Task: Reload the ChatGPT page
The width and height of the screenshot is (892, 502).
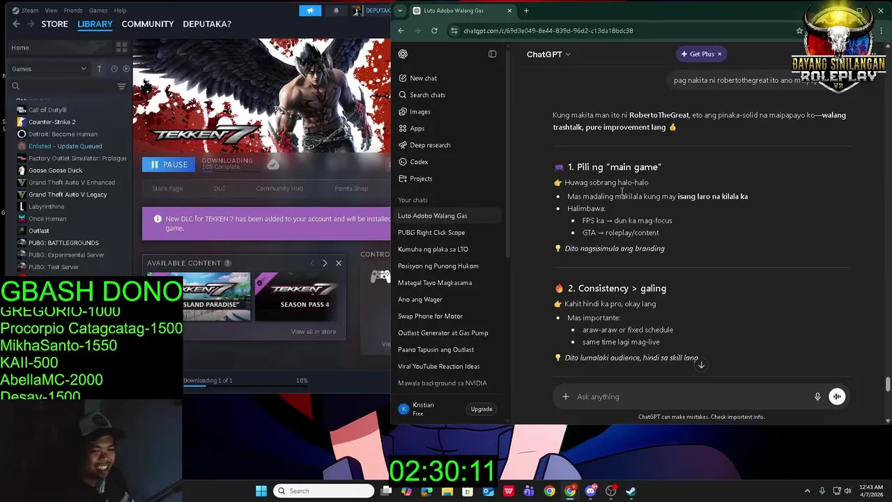Action: [434, 31]
